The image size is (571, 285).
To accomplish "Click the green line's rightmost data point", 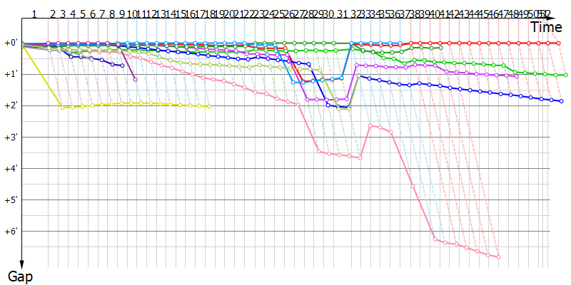I will coord(565,75).
